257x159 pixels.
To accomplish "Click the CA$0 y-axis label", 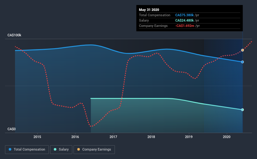I will 12,129.
